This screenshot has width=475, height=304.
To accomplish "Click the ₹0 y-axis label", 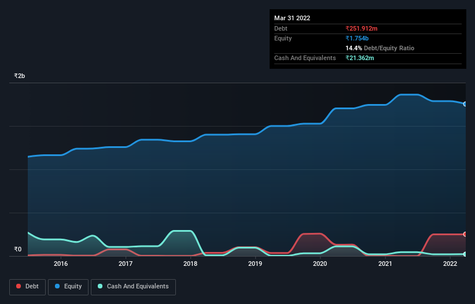I will (x=18, y=249).
